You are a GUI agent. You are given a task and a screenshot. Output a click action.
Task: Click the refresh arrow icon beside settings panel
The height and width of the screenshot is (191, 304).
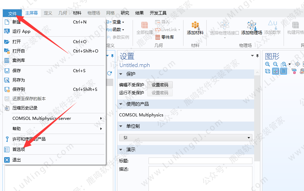click(x=110, y=73)
